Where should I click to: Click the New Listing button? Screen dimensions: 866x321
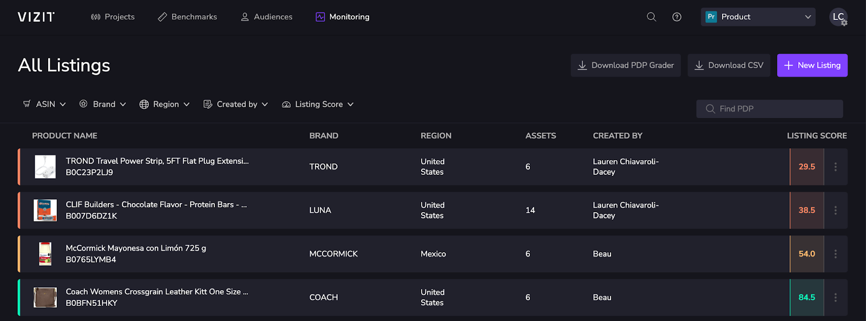pyautogui.click(x=812, y=65)
